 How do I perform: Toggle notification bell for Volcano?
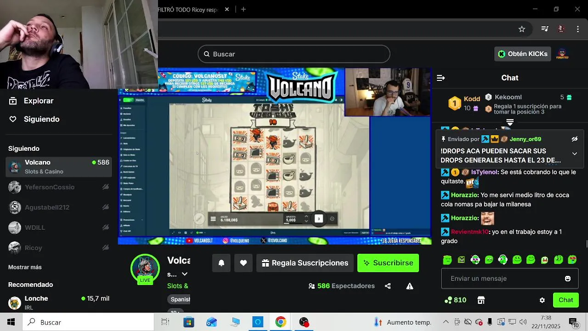[221, 263]
